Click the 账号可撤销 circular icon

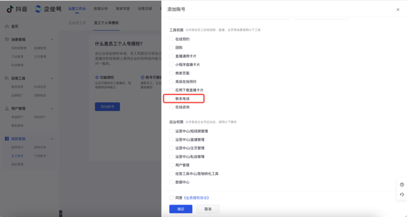142,77
